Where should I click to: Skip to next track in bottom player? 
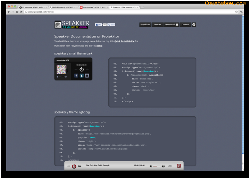(x=80, y=167)
